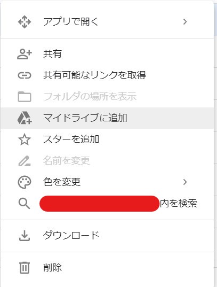This screenshot has width=217, height=287.
Task: Choose ダウンロード from the menu
Action: coord(107,236)
